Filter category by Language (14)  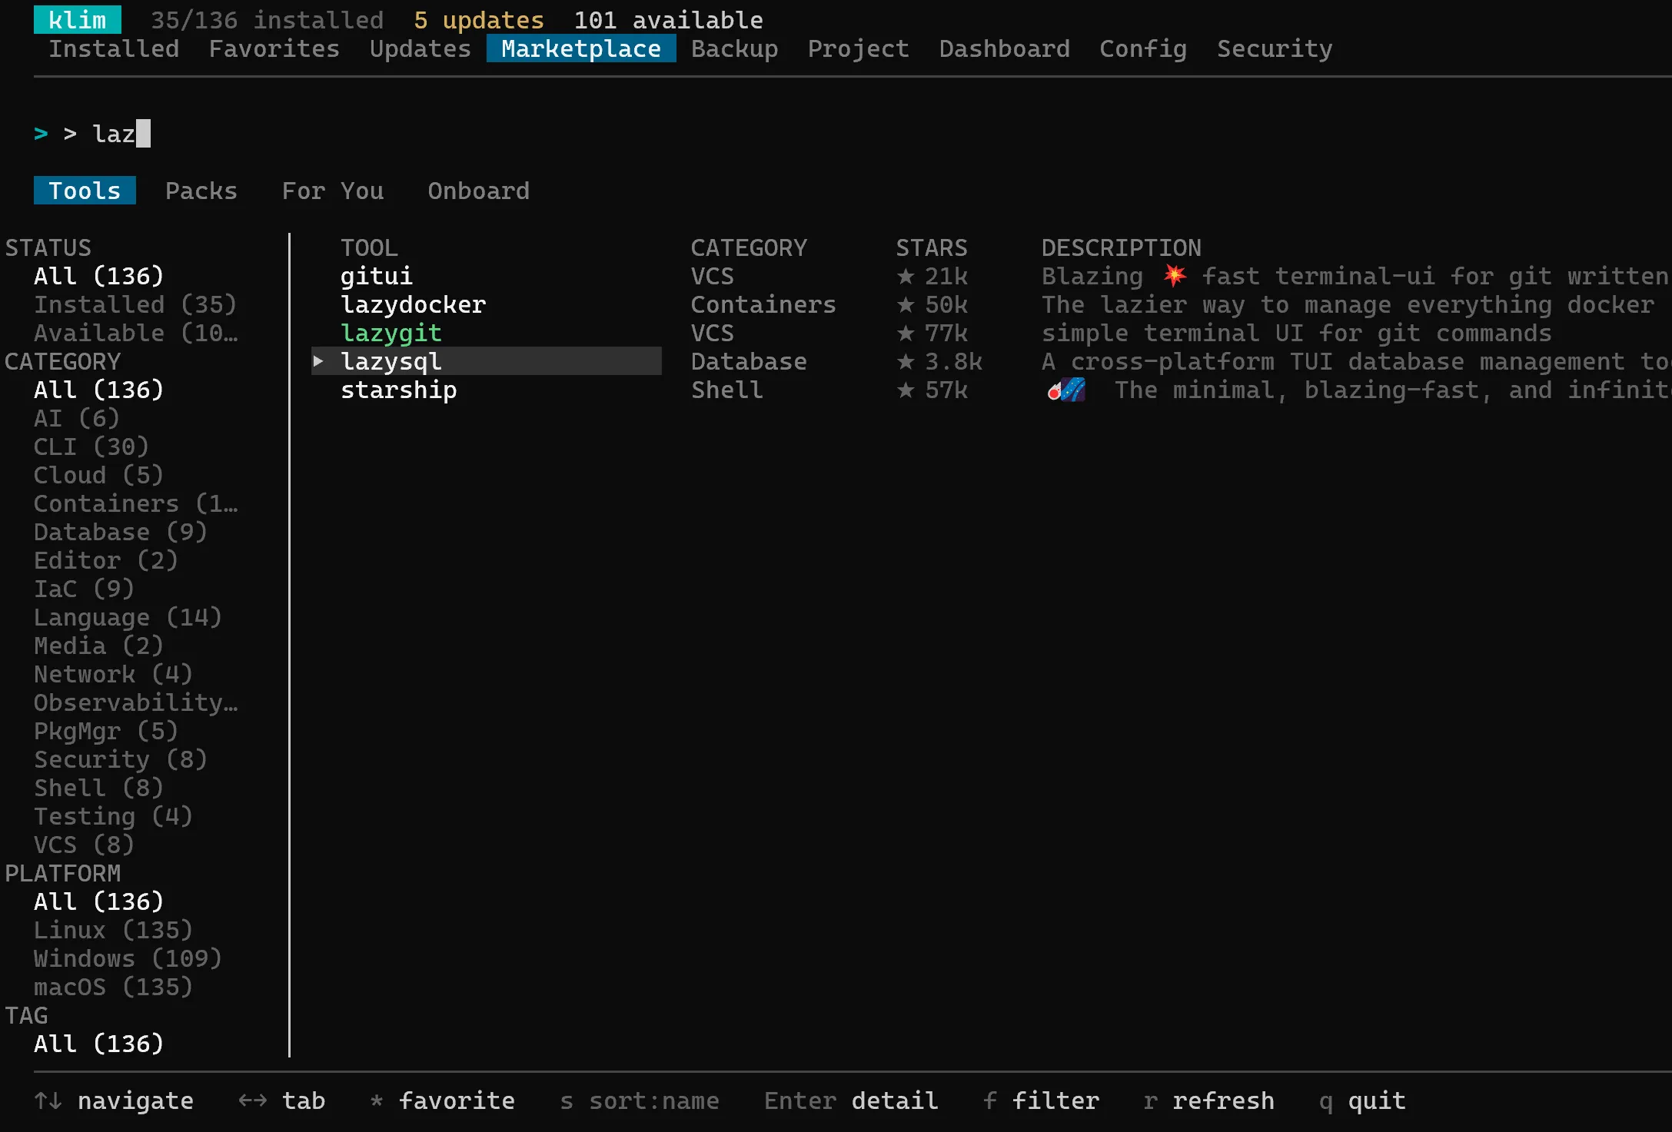coord(128,618)
